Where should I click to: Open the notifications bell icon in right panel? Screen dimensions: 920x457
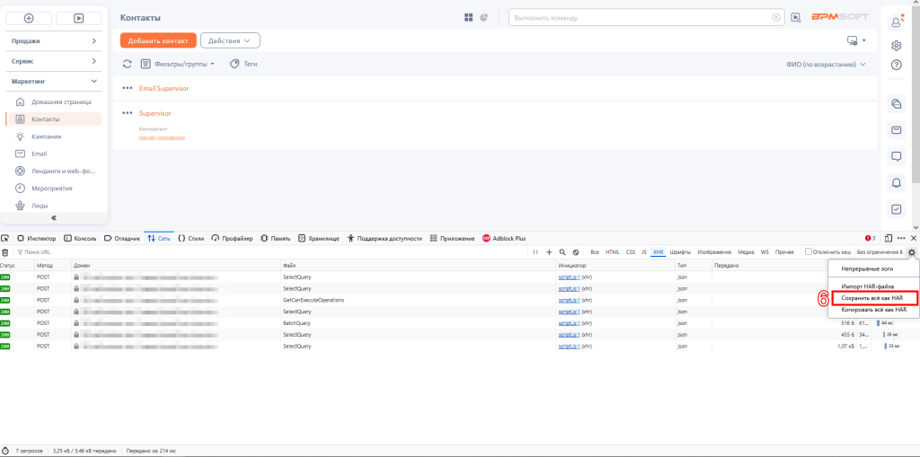[896, 183]
